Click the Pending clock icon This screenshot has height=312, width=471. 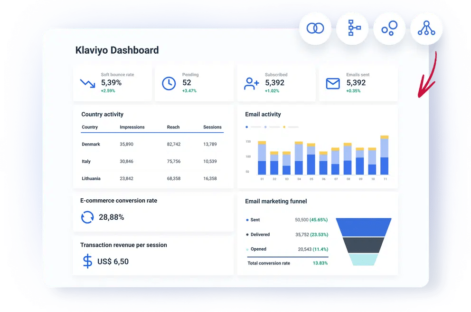[169, 83]
